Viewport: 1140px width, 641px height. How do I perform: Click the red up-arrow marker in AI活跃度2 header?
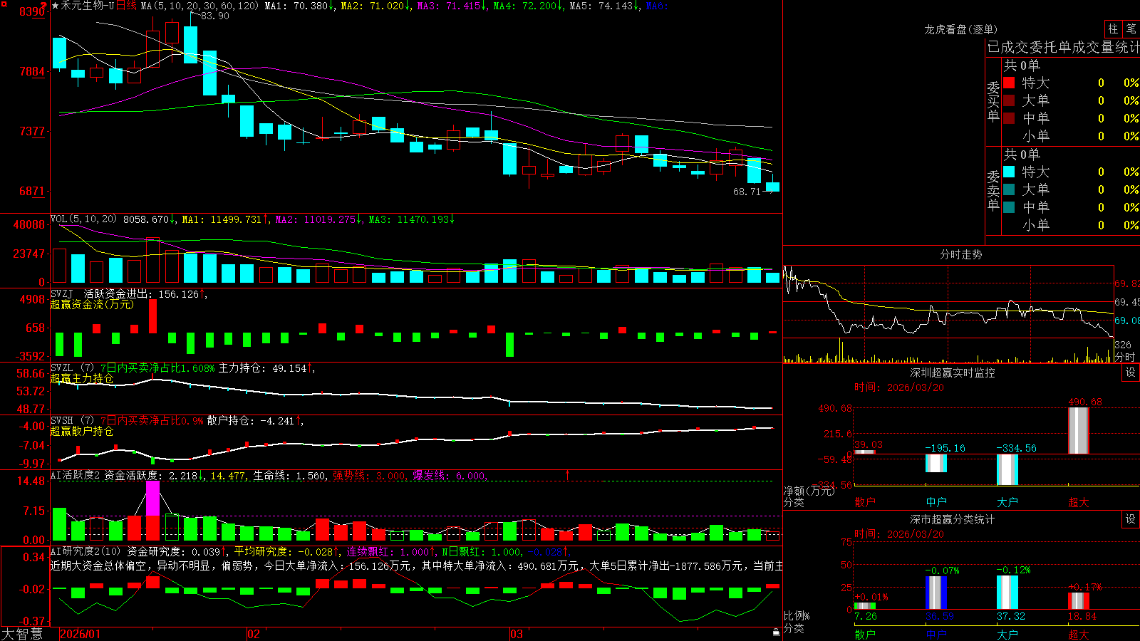coord(568,474)
